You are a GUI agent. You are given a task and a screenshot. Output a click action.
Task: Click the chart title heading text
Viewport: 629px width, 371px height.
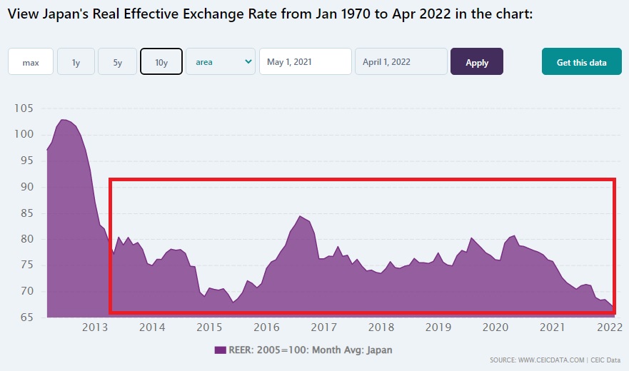click(x=270, y=14)
